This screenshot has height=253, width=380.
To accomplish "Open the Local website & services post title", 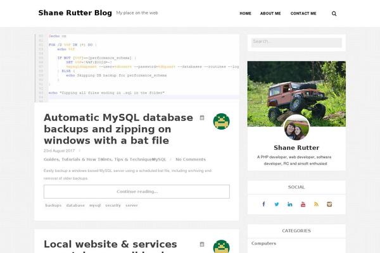I will pyautogui.click(x=110, y=246).
